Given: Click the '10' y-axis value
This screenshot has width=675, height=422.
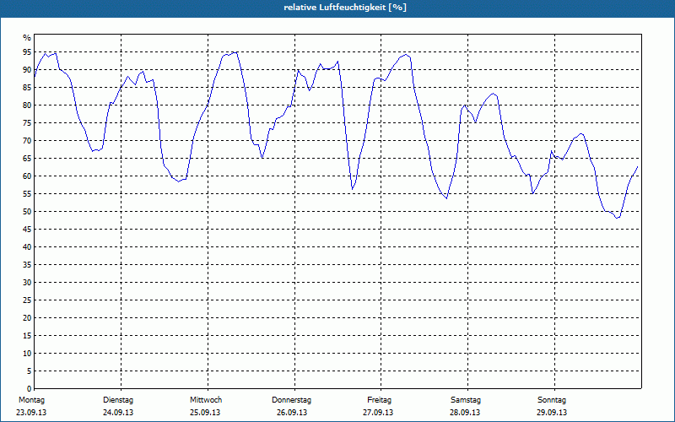Looking at the screenshot, I should [27, 353].
